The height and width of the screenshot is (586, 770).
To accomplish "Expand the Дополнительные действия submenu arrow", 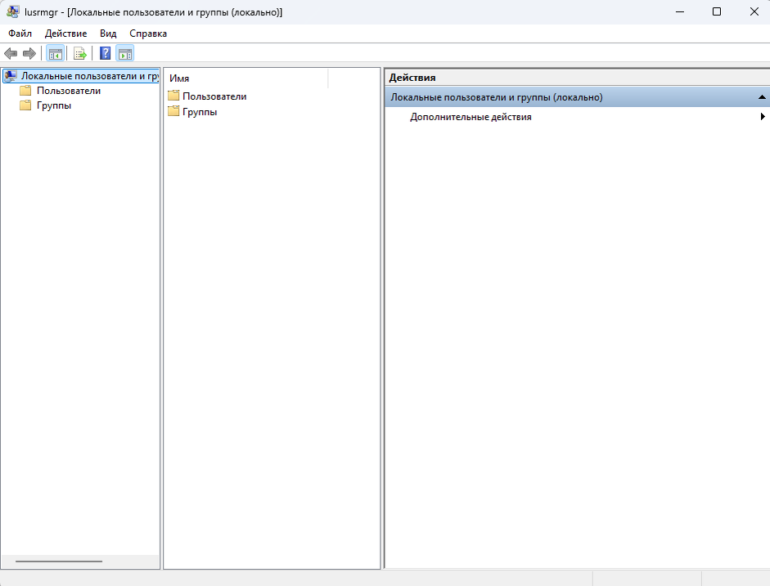I will 763,117.
